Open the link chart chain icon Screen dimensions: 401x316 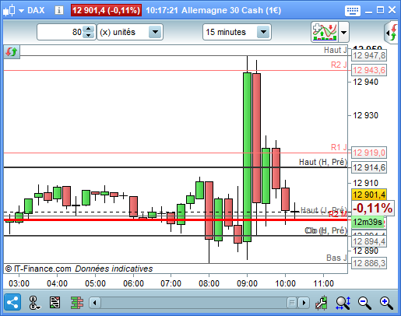[34, 303]
